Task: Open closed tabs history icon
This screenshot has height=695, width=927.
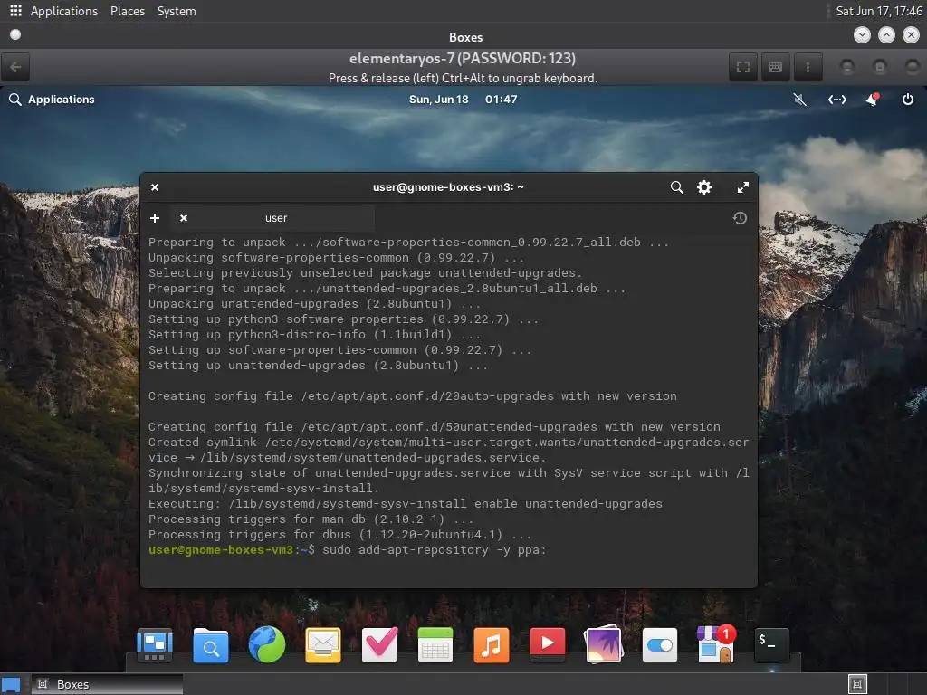Action: click(740, 218)
